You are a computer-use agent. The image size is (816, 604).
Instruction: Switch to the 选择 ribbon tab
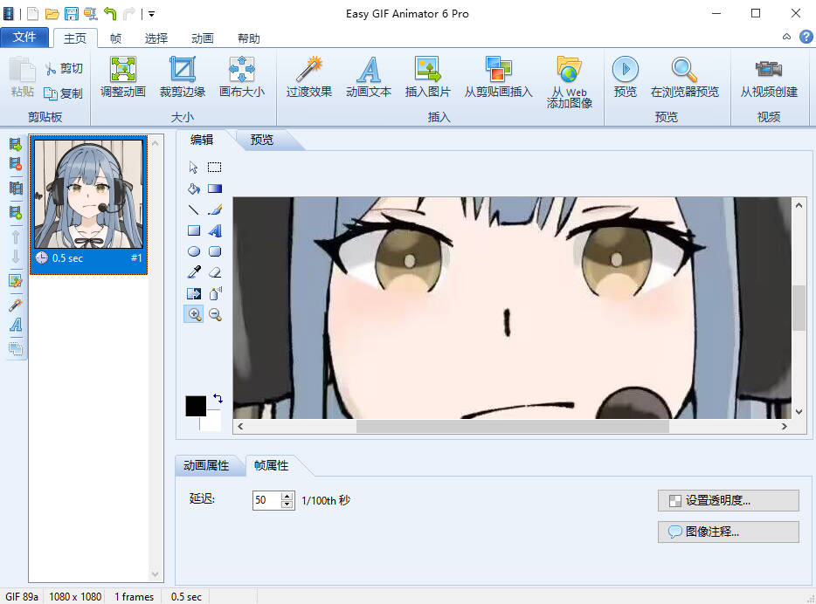point(156,38)
